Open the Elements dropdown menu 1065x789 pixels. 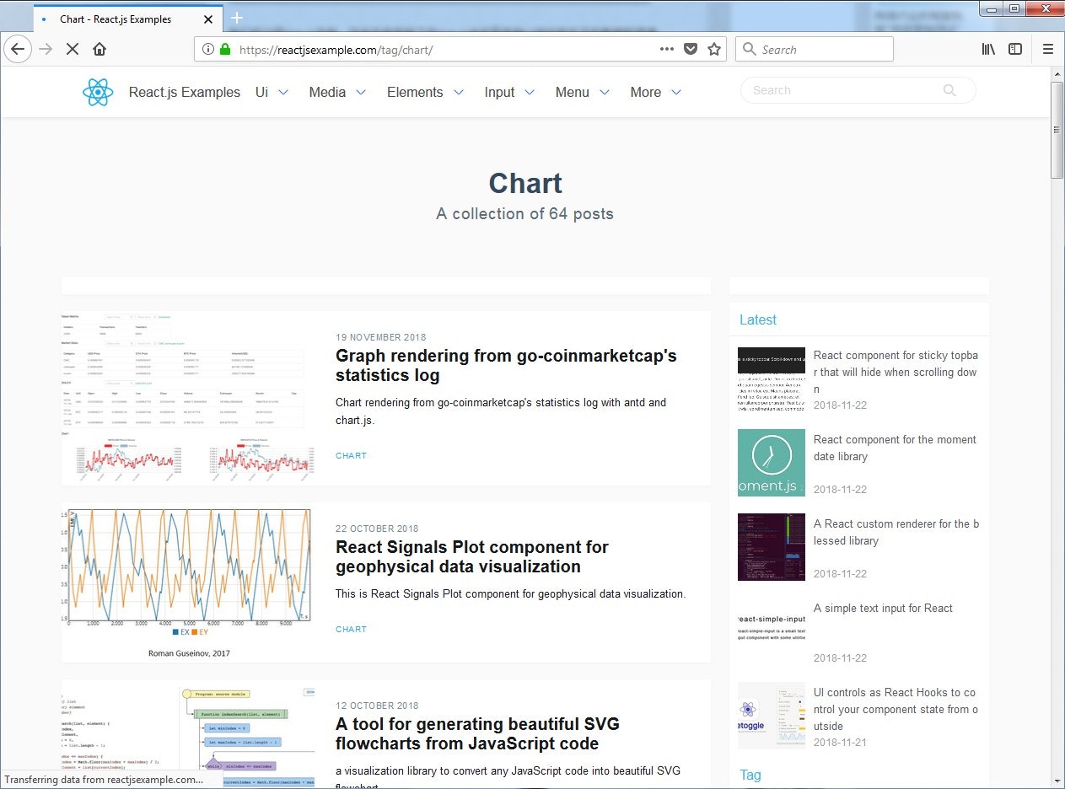(424, 92)
